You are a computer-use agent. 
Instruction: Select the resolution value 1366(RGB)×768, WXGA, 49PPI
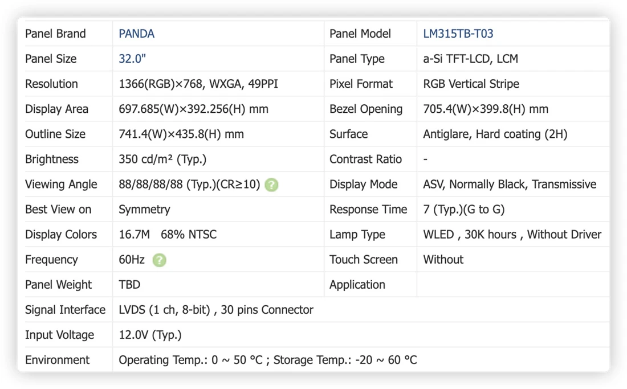pyautogui.click(x=198, y=84)
